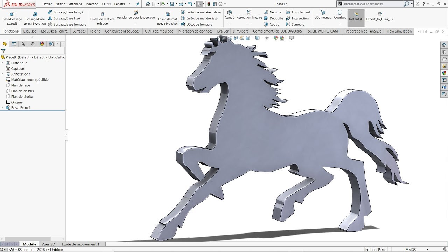Select Bossage/Base avec révolution tool
The image size is (448, 252).
[35, 19]
